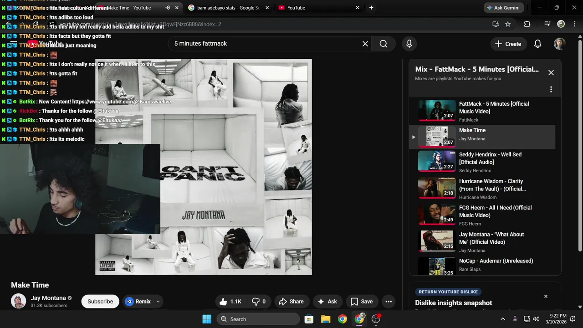Screen dimensions: 583x328
Task: Open Jay Montana channel in Make Time mix row
Action: pyautogui.click(x=472, y=139)
